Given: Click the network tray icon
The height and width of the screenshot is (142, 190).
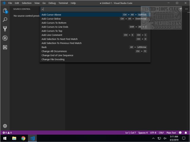Looking at the screenshot, I should click(159, 138).
